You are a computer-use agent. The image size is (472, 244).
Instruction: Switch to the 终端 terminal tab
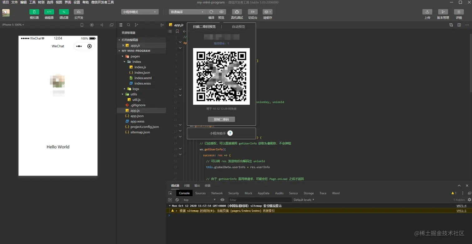click(x=207, y=186)
